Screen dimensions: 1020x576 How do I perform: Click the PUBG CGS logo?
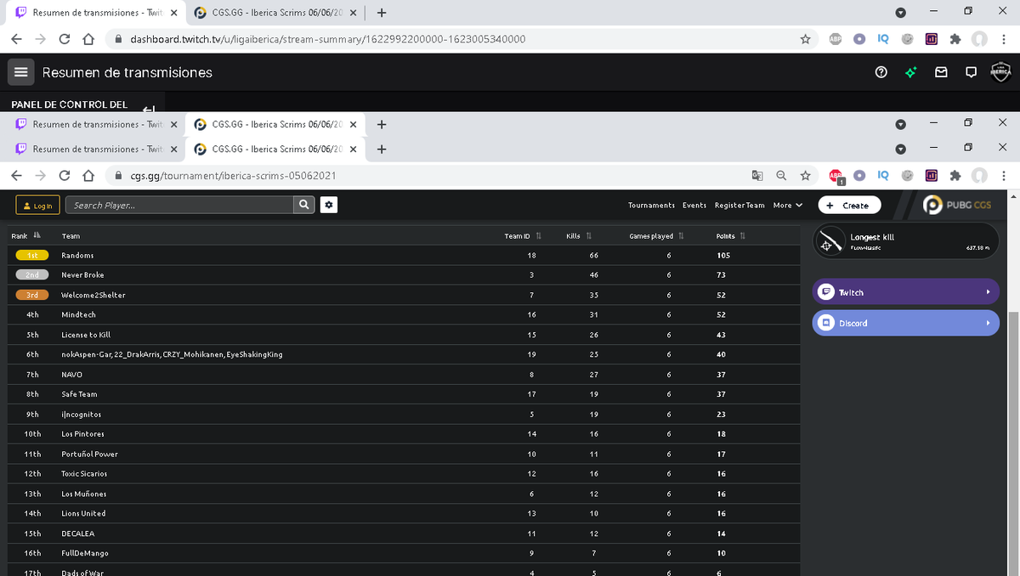(958, 206)
